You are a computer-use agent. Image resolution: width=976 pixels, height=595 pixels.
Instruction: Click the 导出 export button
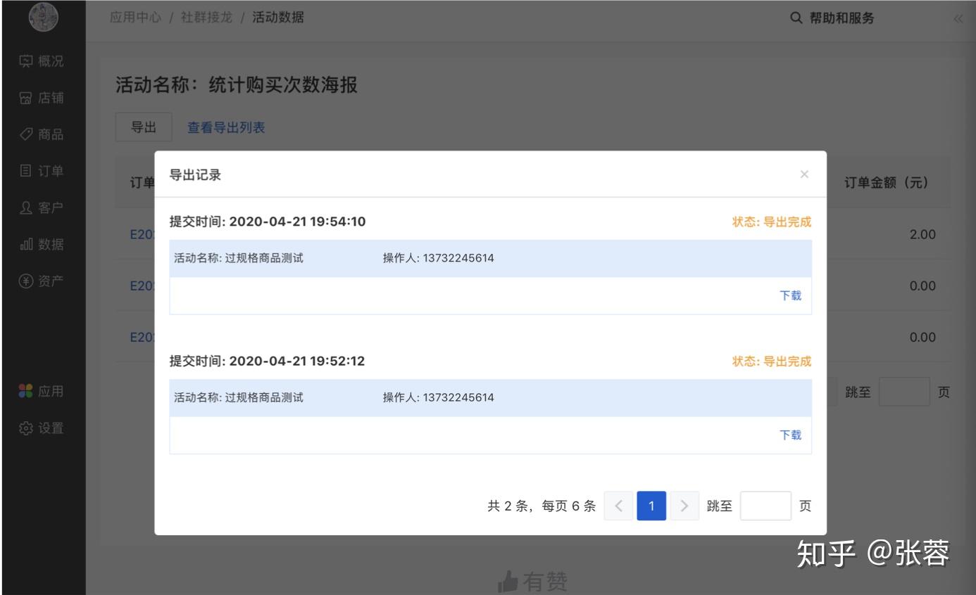click(144, 127)
